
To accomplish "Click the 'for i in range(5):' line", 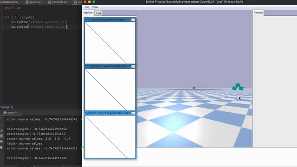I will 20,17.
